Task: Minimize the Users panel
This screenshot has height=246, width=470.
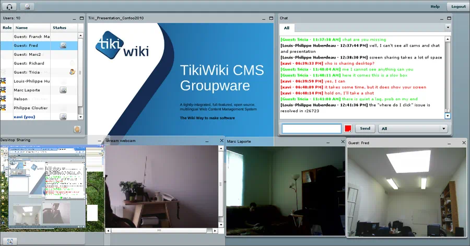Action: tap(74, 19)
